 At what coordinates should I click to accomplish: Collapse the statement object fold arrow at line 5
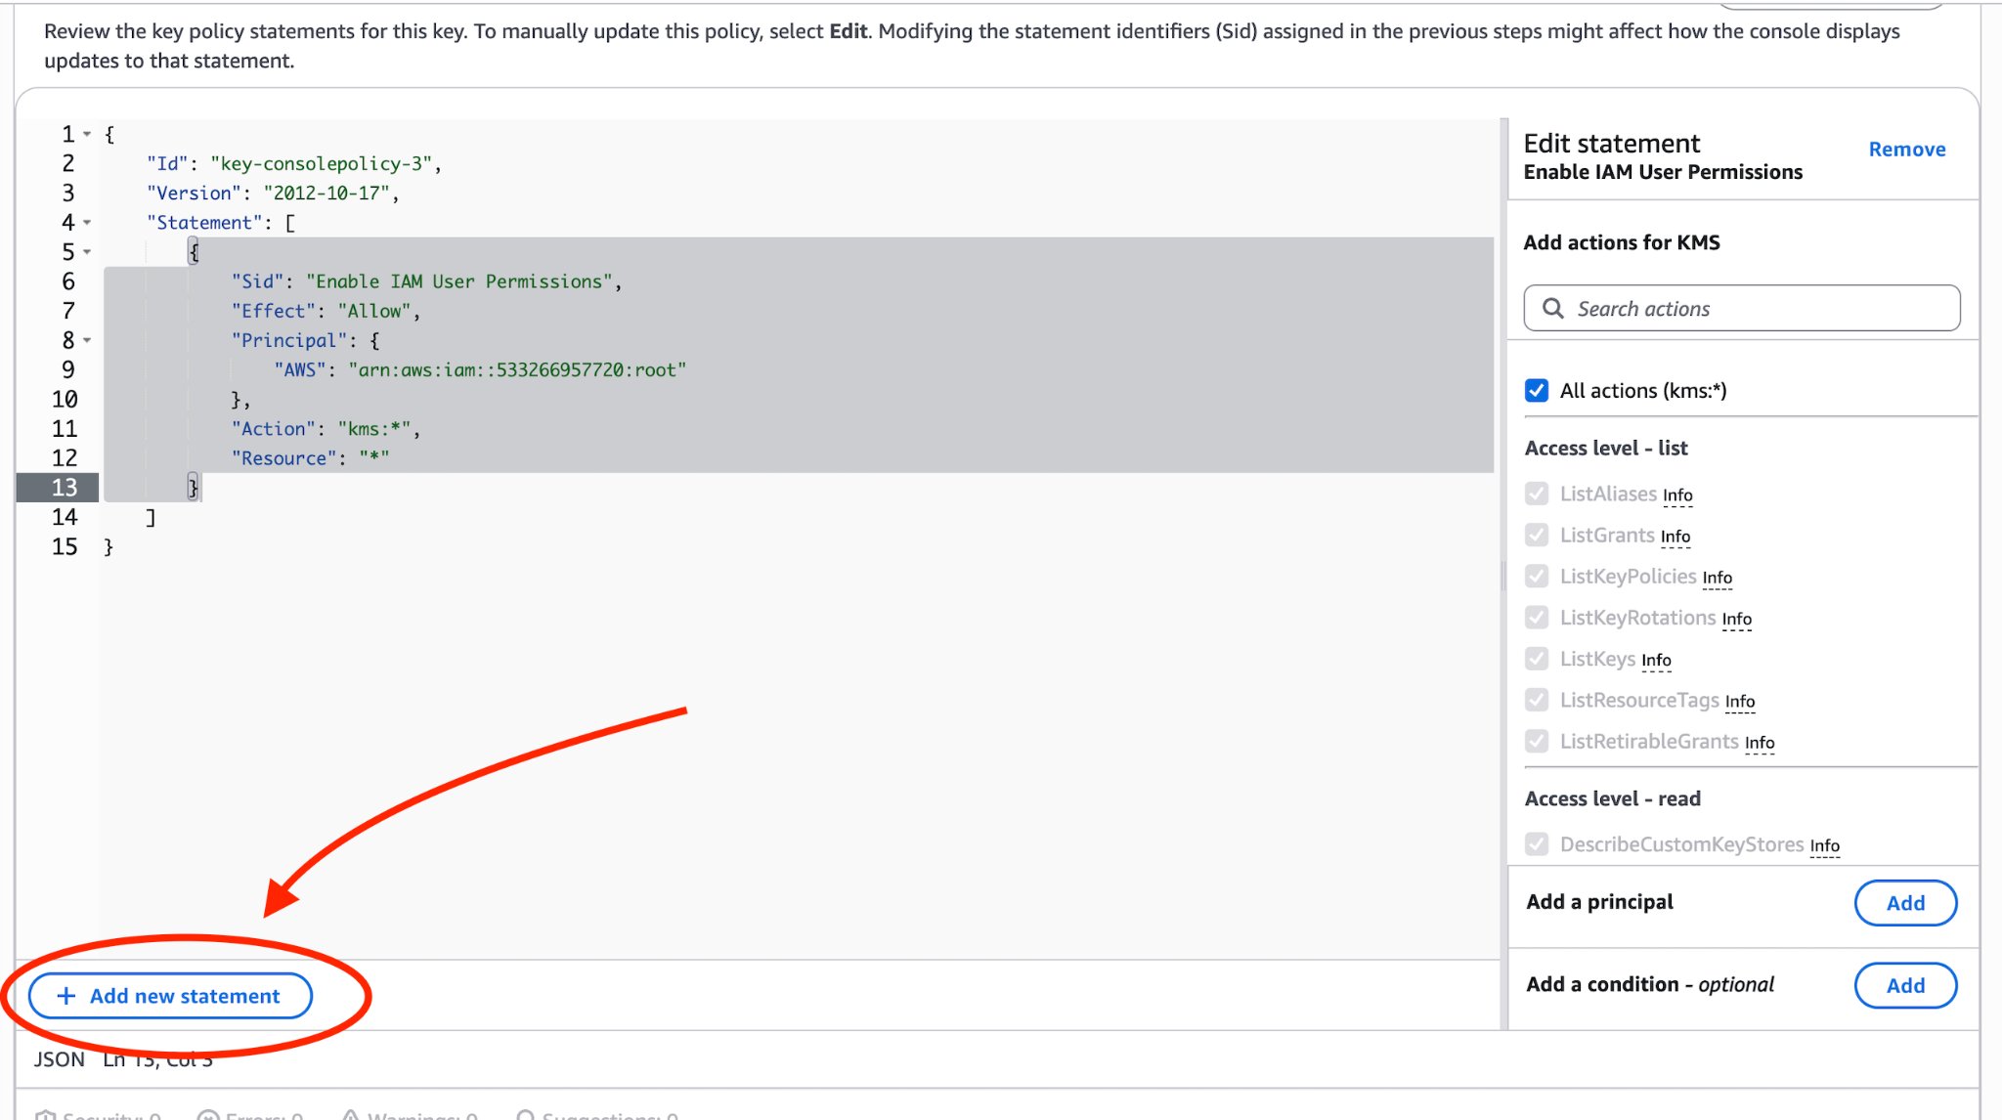pyautogui.click(x=87, y=252)
